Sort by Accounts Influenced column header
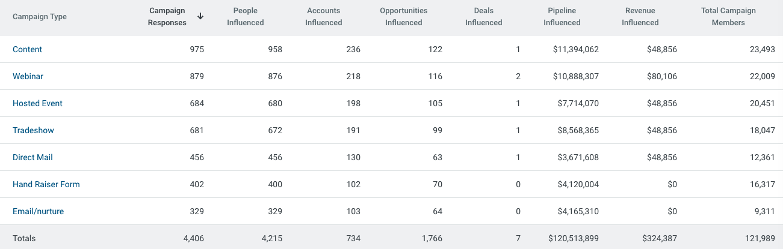The width and height of the screenshot is (783, 249). 324,17
